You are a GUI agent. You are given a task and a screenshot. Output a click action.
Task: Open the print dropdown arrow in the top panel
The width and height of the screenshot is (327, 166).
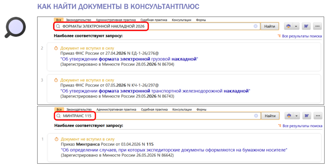point(296,26)
